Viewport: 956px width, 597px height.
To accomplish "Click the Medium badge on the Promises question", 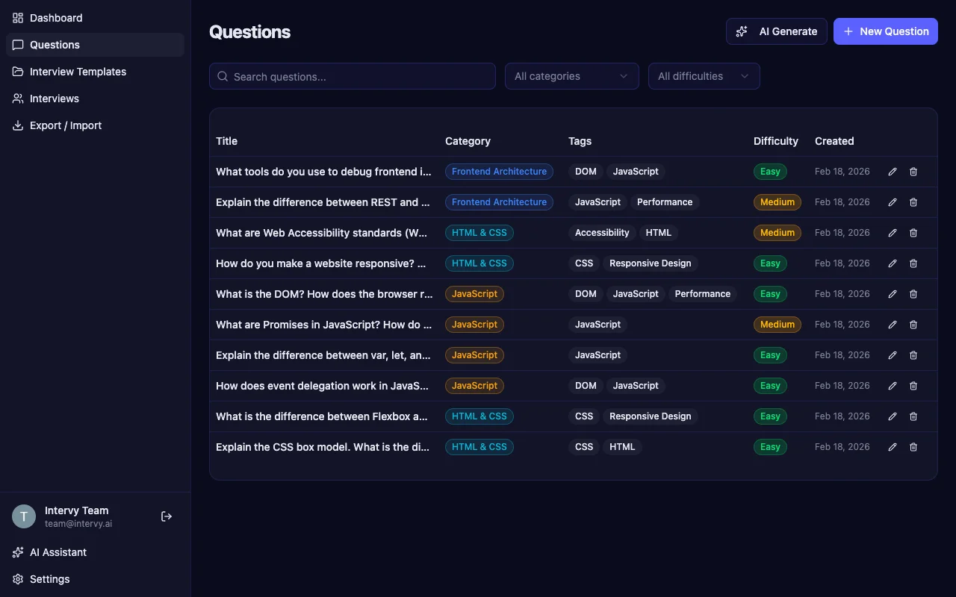I will click(x=777, y=325).
